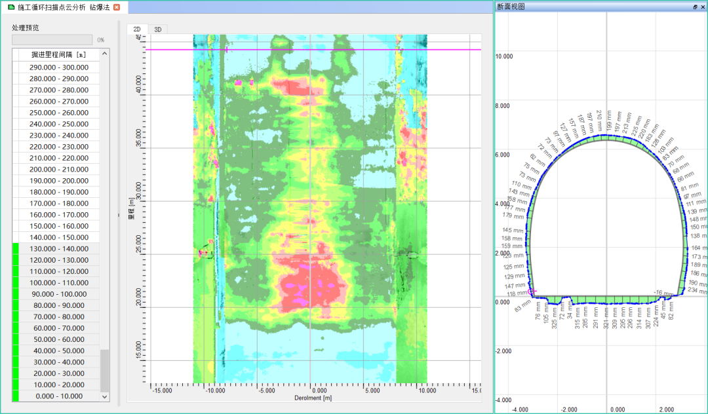
Task: Select row 70.000 - 80.000
Action: coord(59,316)
